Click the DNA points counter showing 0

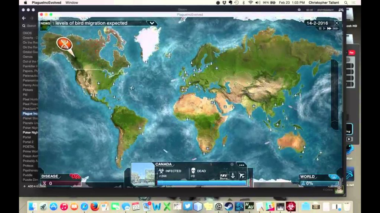coord(60,183)
